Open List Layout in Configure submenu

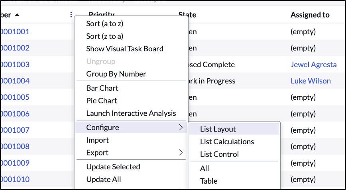pyautogui.click(x=218, y=129)
